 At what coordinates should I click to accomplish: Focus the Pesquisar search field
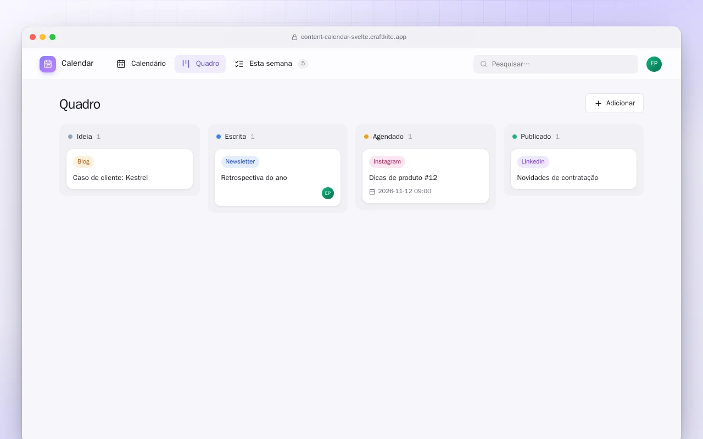coord(556,64)
